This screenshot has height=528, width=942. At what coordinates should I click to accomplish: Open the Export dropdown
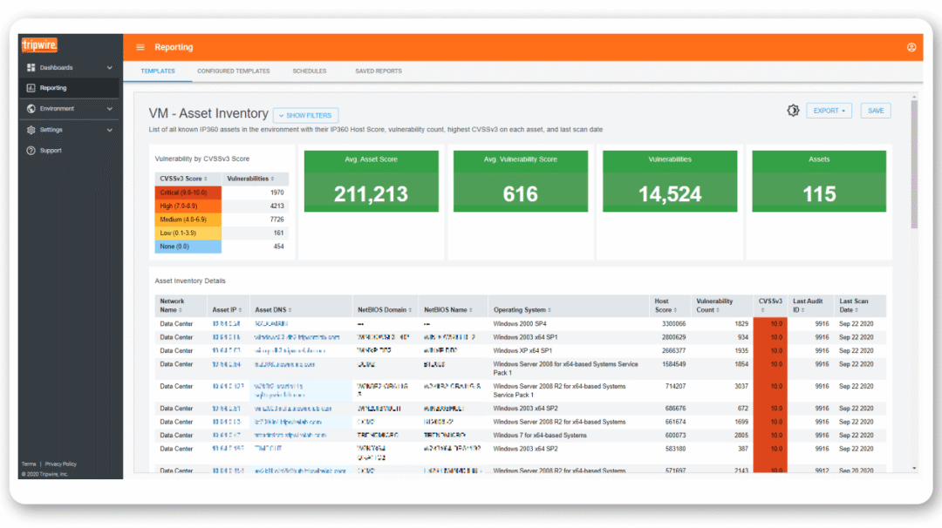tap(829, 111)
